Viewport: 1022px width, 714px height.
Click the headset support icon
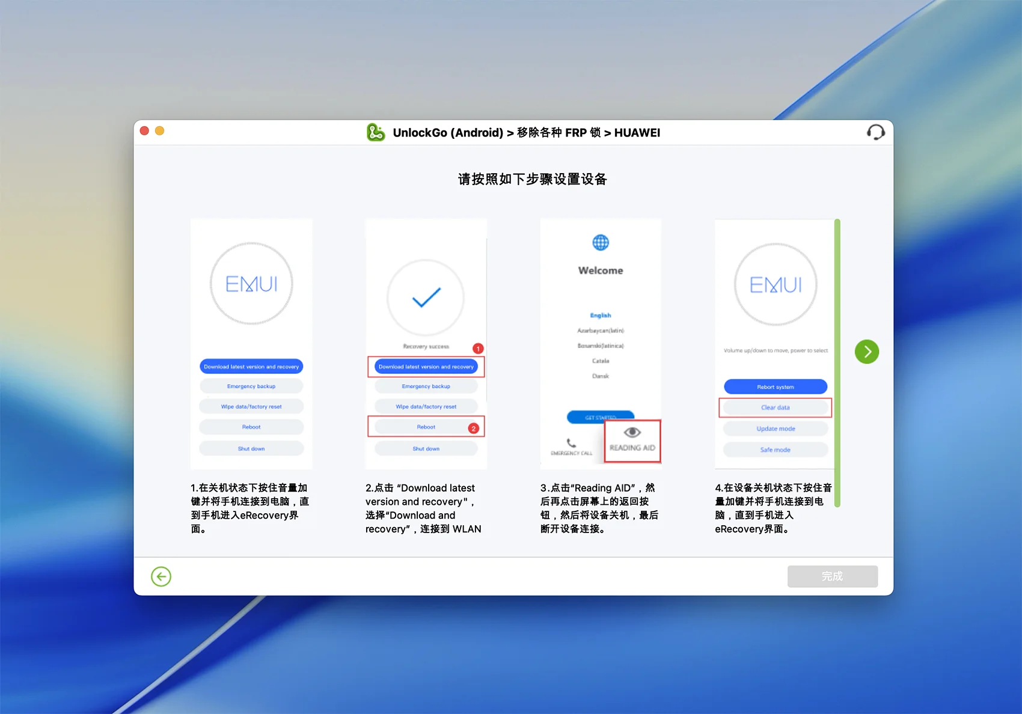pos(875,132)
